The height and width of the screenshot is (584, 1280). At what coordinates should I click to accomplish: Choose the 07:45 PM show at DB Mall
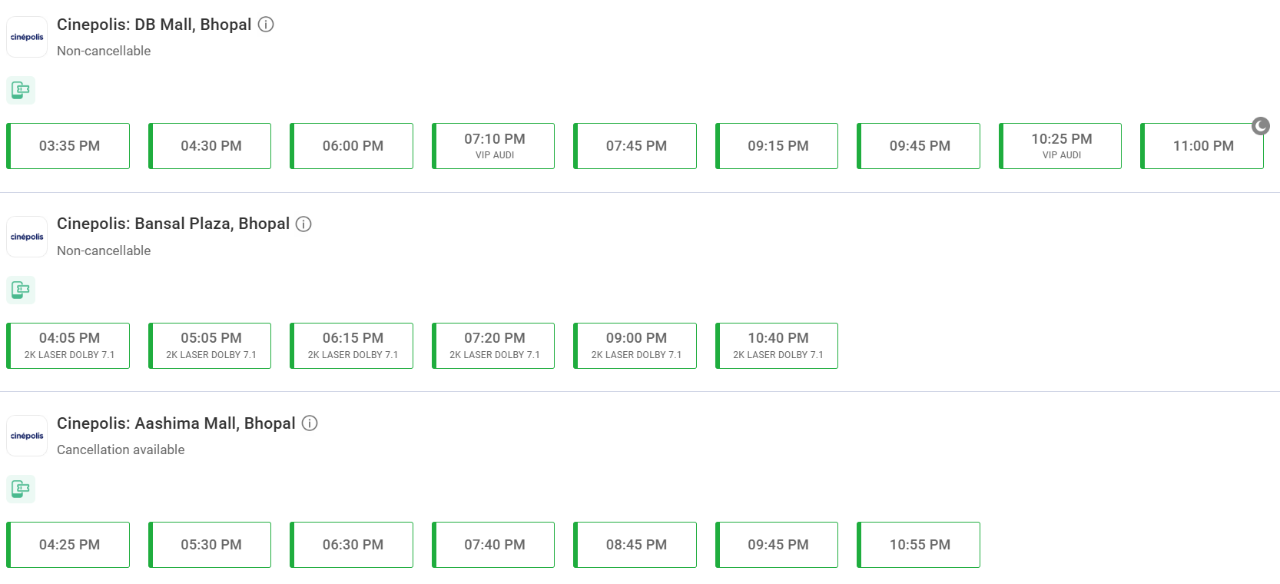click(x=635, y=146)
